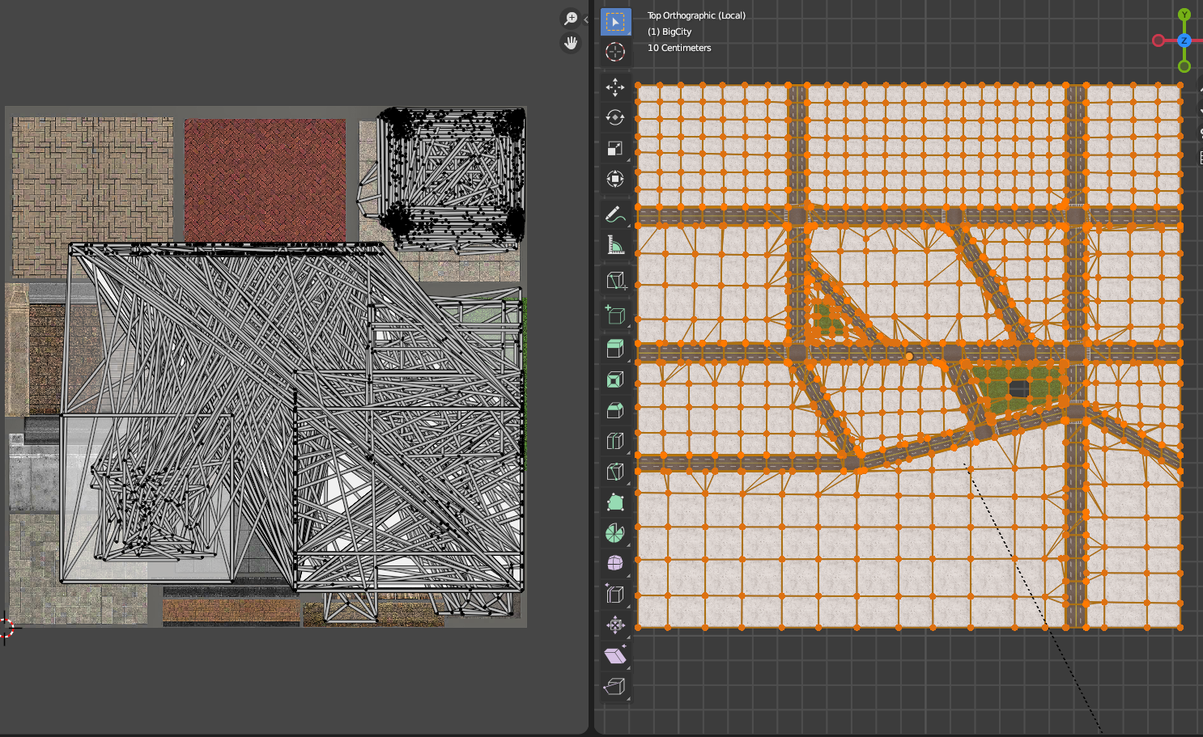Select the Smooth vertices tool
Image resolution: width=1203 pixels, height=737 pixels.
click(615, 563)
